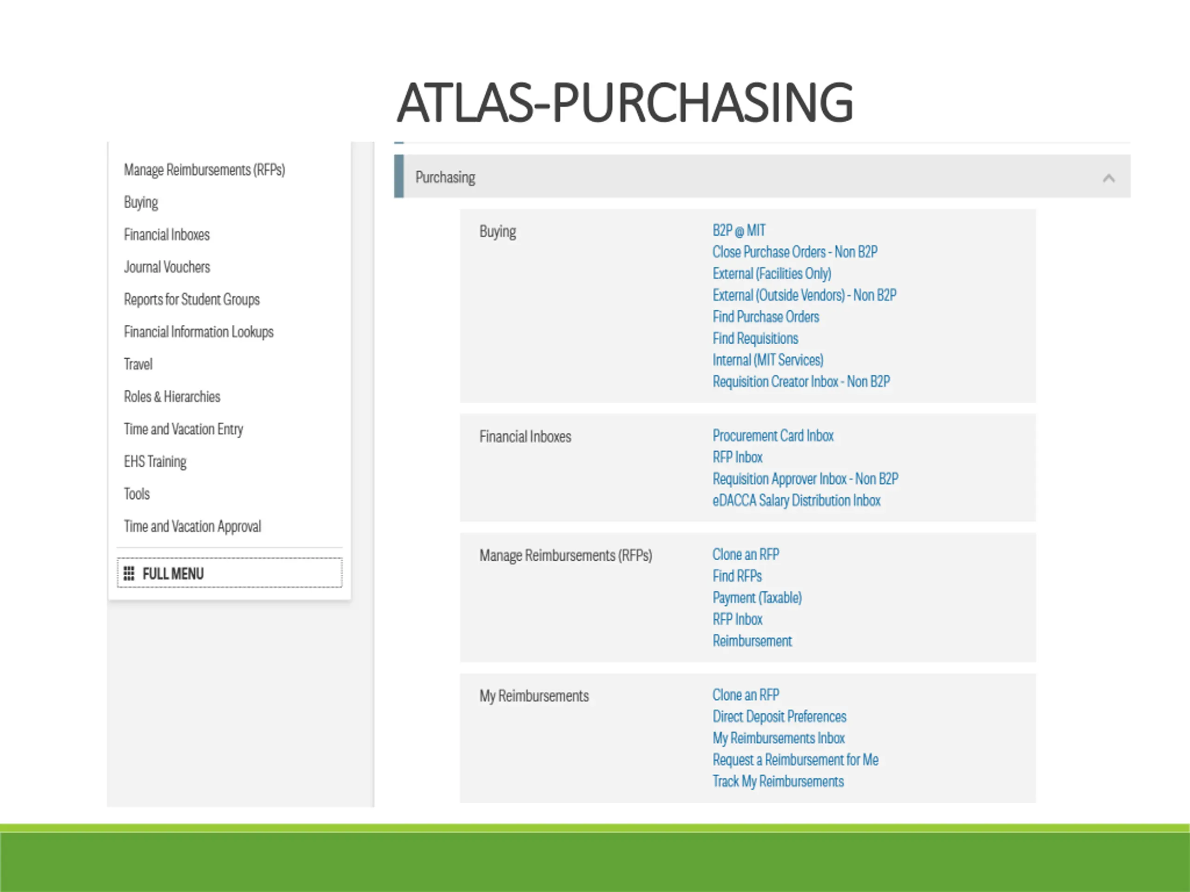The width and height of the screenshot is (1190, 892).
Task: Open Find Purchase Orders link
Action: 766,317
